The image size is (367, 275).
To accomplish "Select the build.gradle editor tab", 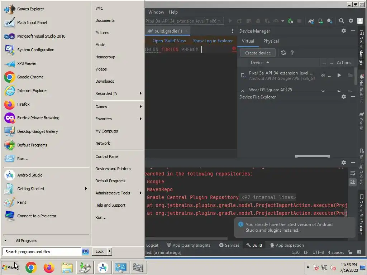I will (168, 31).
